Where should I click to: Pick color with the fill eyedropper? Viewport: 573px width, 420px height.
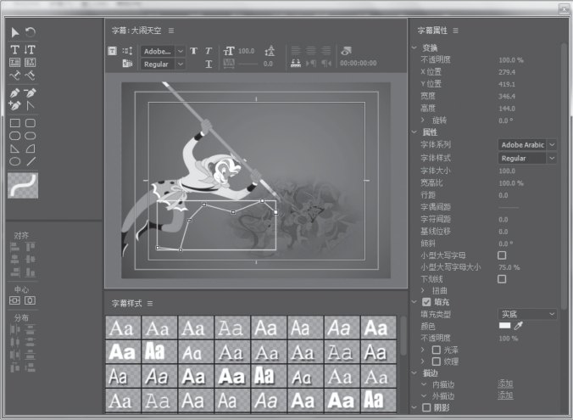click(519, 326)
